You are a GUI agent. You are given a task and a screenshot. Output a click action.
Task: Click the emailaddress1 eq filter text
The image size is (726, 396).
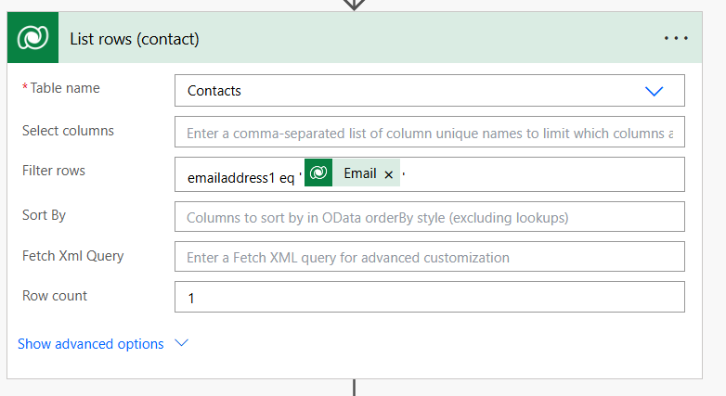(240, 174)
